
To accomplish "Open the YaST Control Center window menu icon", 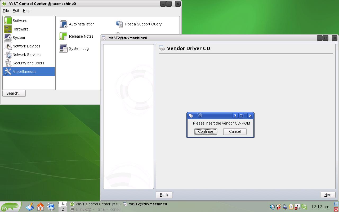I will [4, 4].
